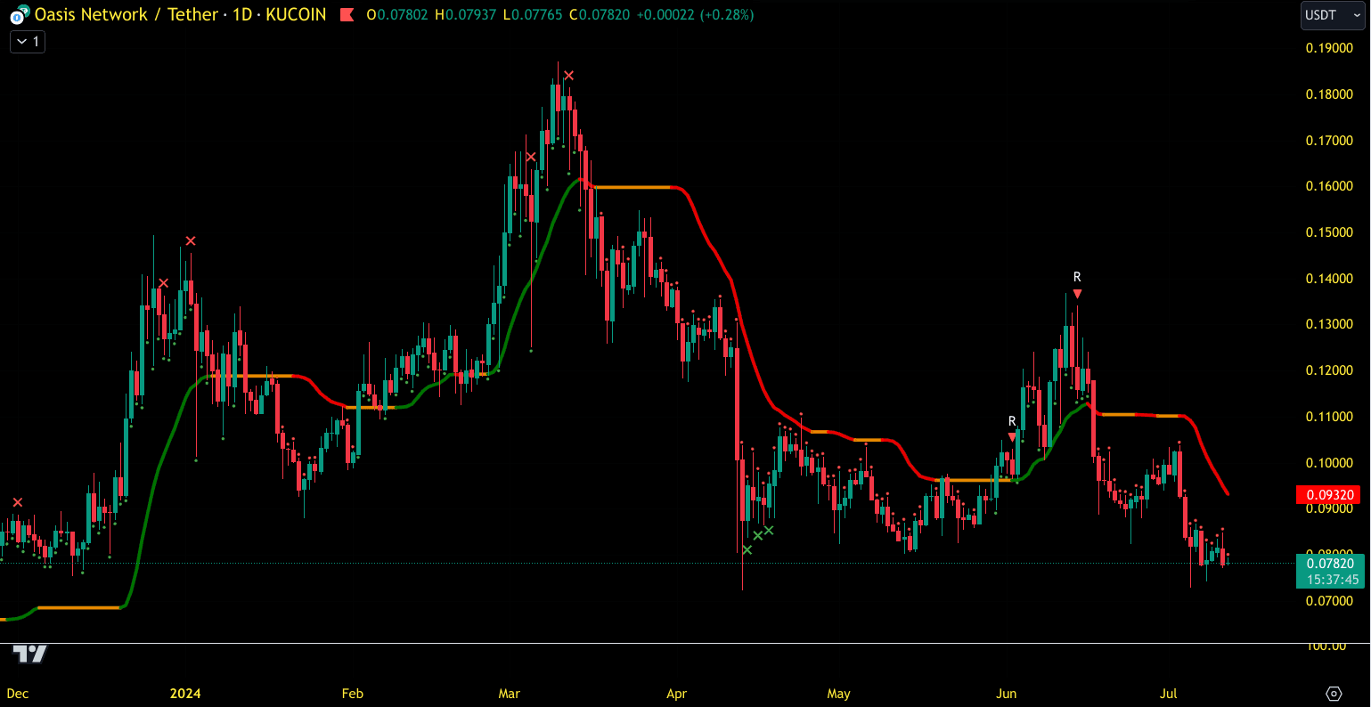Click the red X marker at the March peak
Screen dimensions: 1371x707
(569, 76)
